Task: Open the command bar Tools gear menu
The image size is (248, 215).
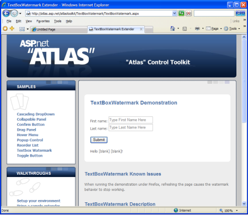Action: pos(232,29)
